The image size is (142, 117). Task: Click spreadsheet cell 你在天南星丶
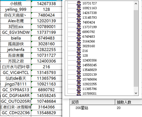(16, 15)
